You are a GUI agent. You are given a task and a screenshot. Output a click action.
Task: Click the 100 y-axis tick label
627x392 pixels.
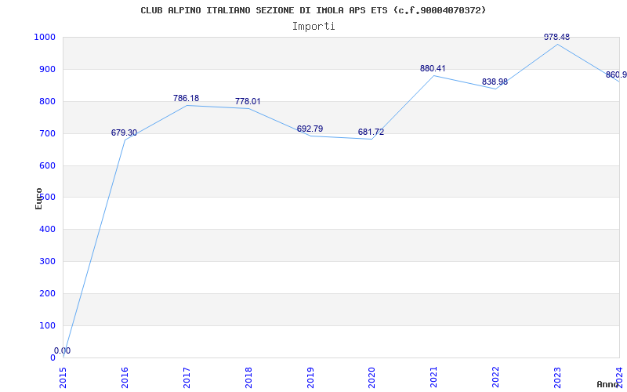click(x=47, y=325)
